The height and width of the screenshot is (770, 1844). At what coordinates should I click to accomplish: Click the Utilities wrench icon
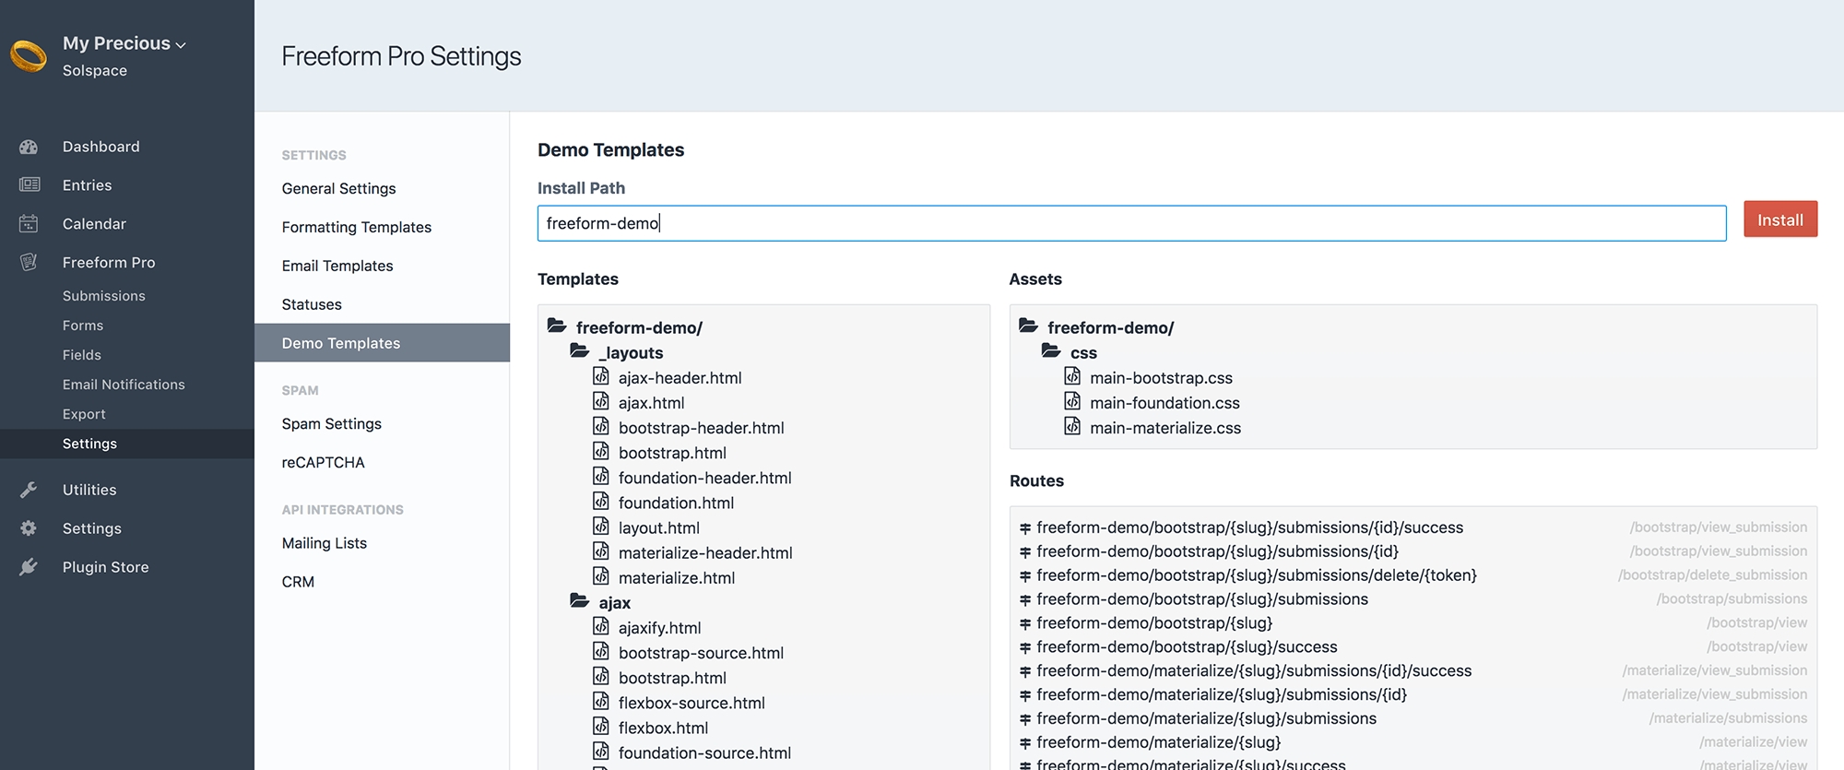(x=29, y=490)
